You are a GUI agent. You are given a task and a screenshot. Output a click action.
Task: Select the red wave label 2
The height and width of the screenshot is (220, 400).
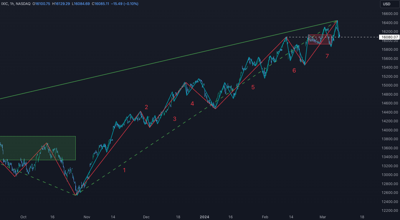[x=146, y=107]
